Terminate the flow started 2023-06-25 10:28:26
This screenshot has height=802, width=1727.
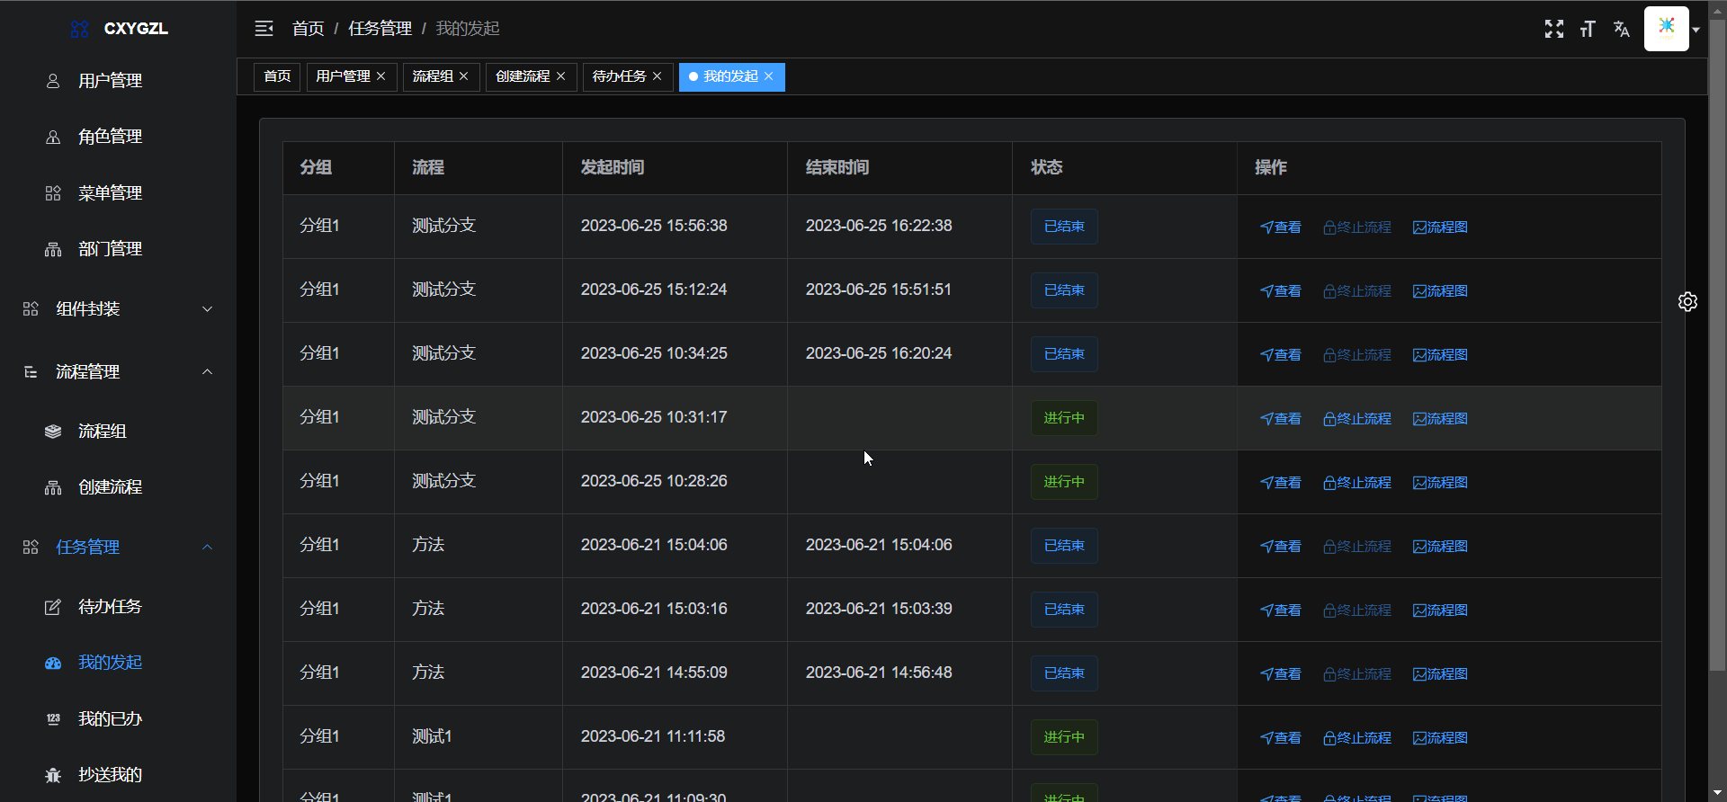(1357, 483)
